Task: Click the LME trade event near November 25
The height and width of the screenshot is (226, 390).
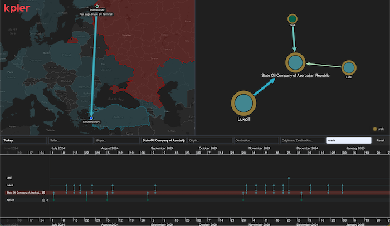Action: click(289, 178)
